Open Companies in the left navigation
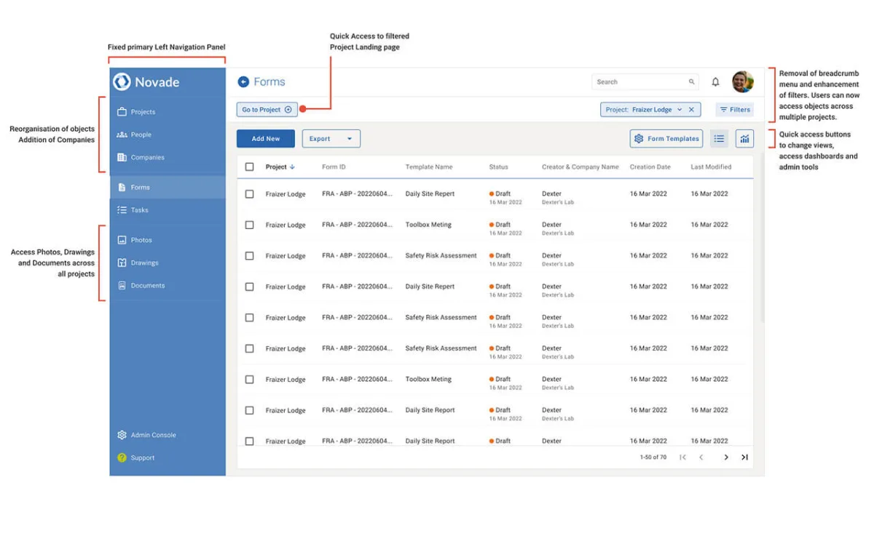 tap(147, 158)
